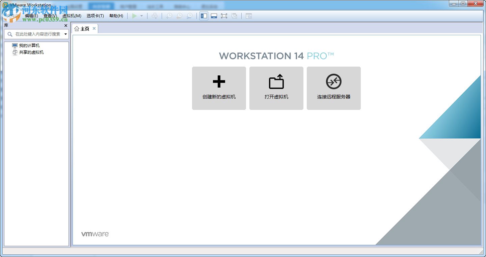486x257 pixels.
Task: Click 打开虚拟机 to open a VM
Action: (x=276, y=88)
